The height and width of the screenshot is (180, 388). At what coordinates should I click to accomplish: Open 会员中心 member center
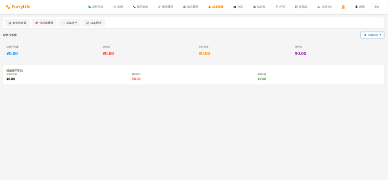tap(325, 7)
